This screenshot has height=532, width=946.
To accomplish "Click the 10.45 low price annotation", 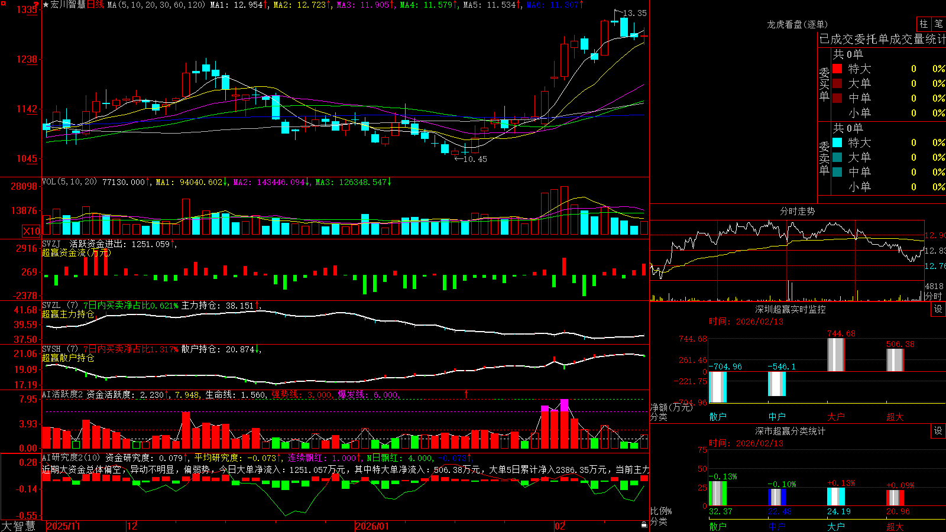I will pyautogui.click(x=475, y=159).
